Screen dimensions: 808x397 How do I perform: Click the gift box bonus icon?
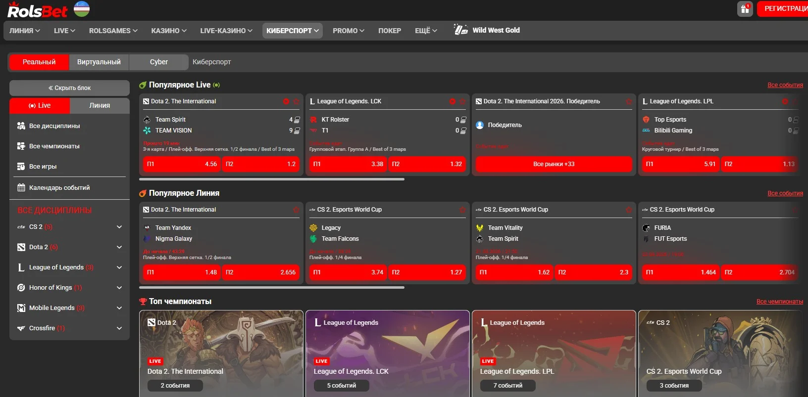tap(745, 9)
